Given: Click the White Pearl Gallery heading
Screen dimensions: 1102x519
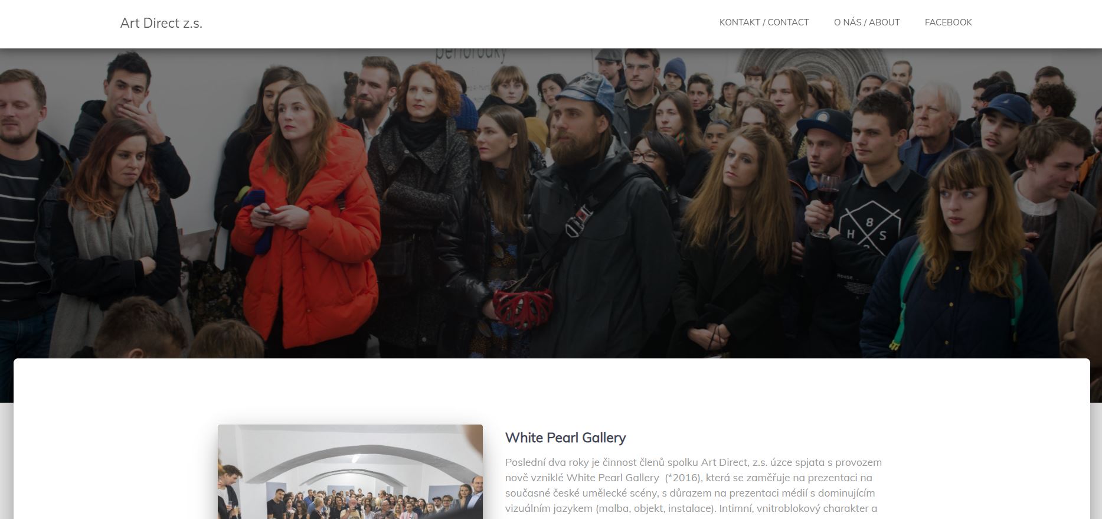Looking at the screenshot, I should tap(565, 438).
